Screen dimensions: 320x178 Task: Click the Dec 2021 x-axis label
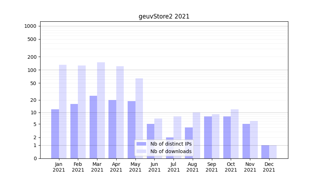[269, 167]
